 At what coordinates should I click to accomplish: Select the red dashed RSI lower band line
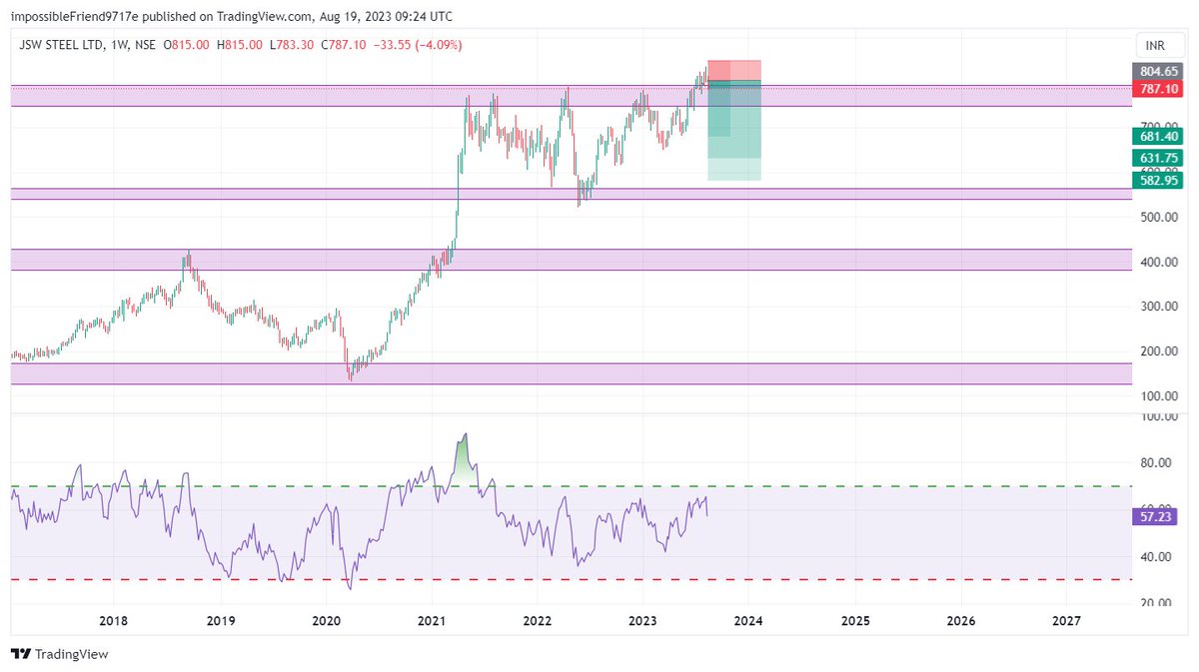coord(572,579)
